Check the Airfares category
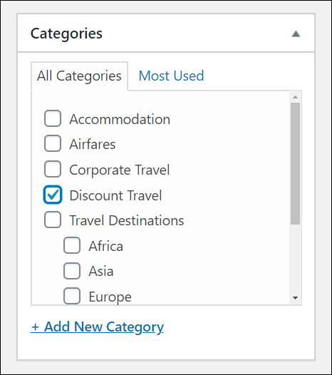The height and width of the screenshot is (375, 332). pyautogui.click(x=53, y=143)
